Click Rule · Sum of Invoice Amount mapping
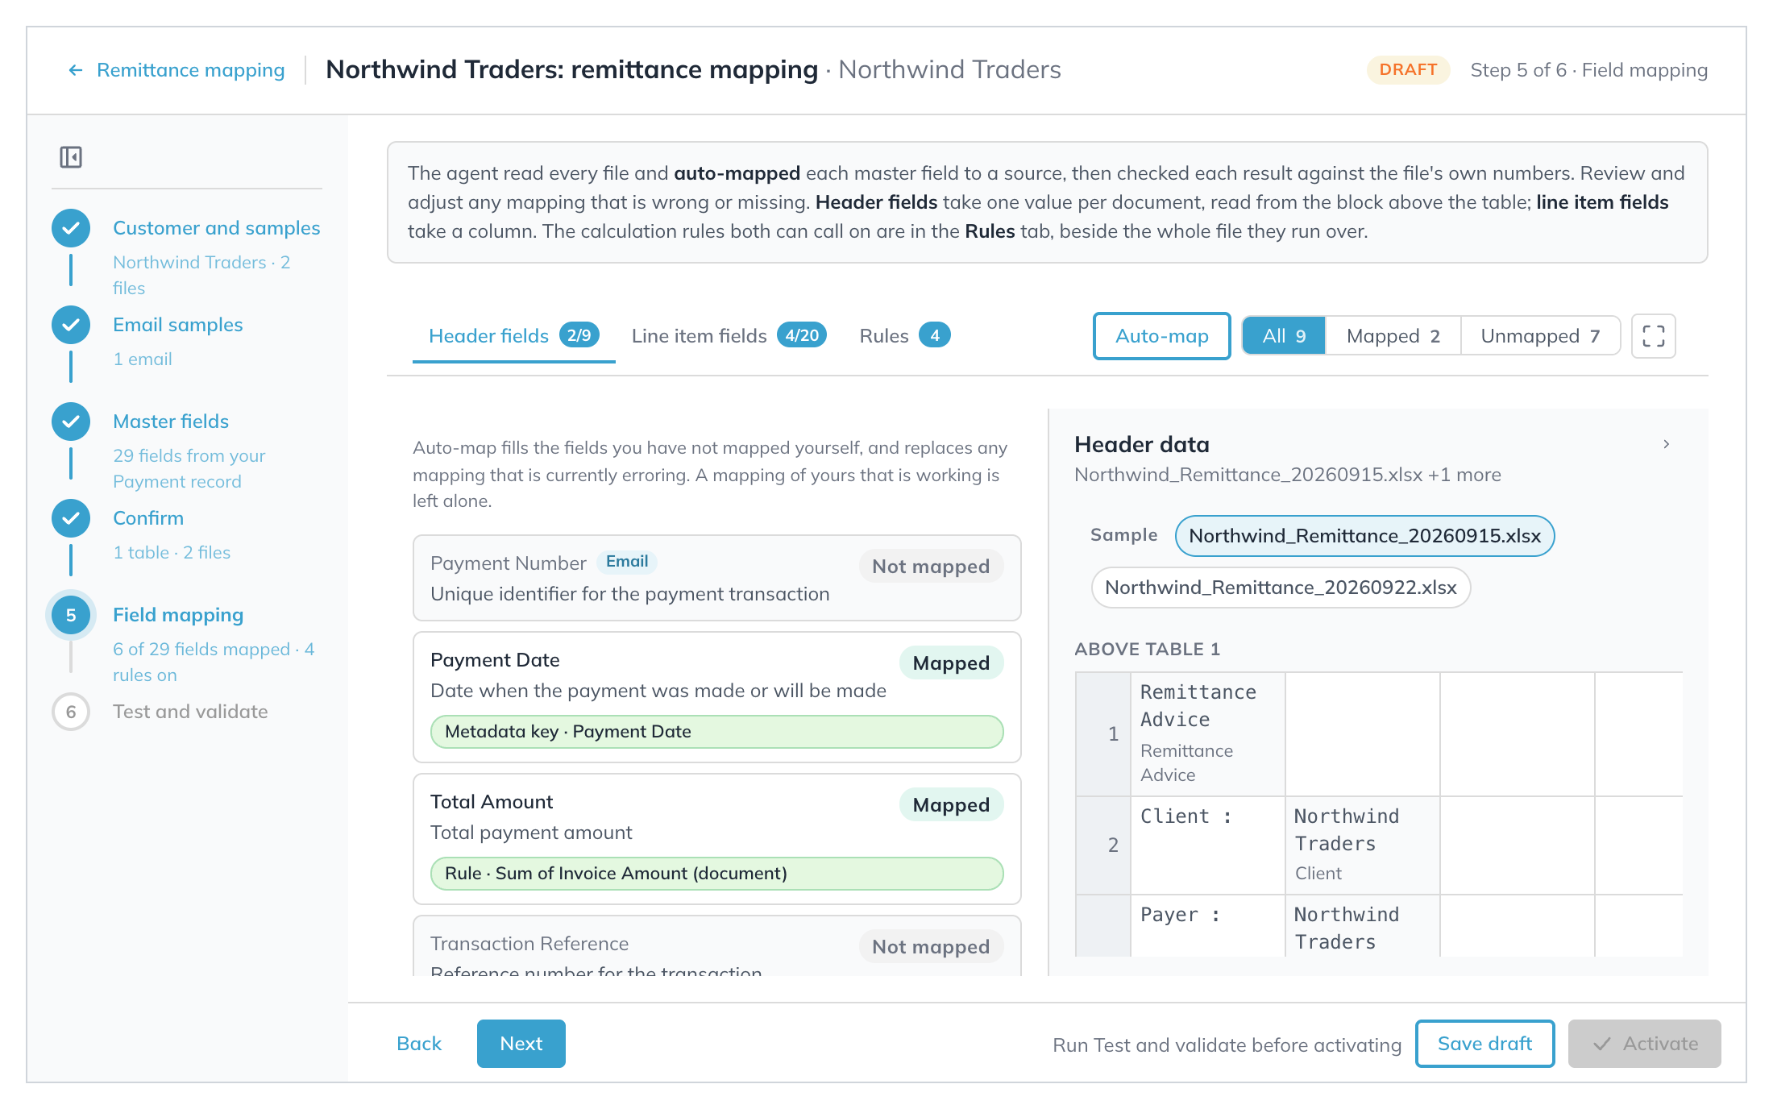Screen dimensions: 1773x1109 [717, 874]
